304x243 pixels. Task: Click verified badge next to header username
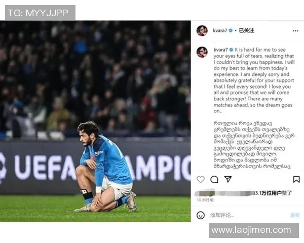(x=231, y=30)
